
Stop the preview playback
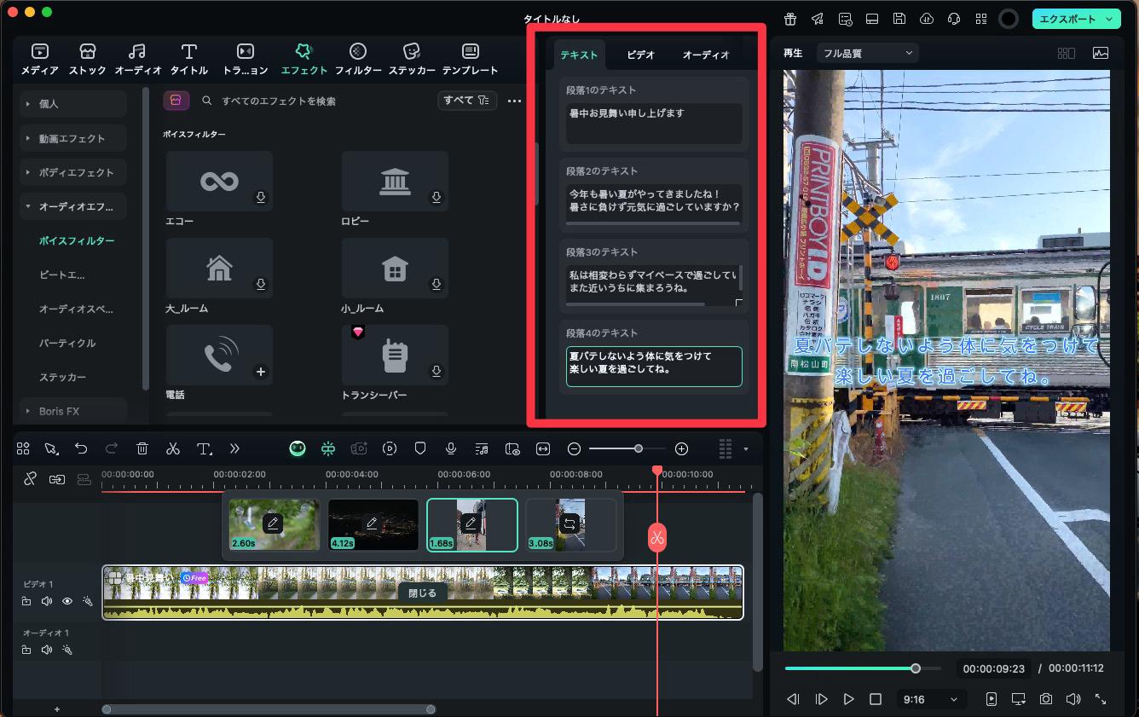(x=876, y=699)
